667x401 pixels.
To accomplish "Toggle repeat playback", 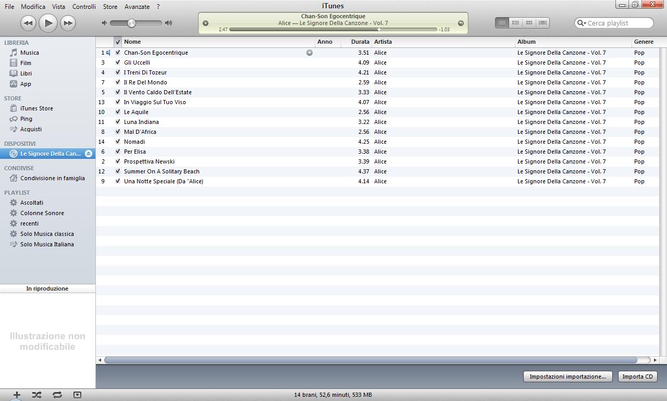I will (x=57, y=395).
